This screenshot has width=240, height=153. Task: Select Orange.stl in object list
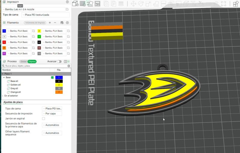click(x=16, y=92)
